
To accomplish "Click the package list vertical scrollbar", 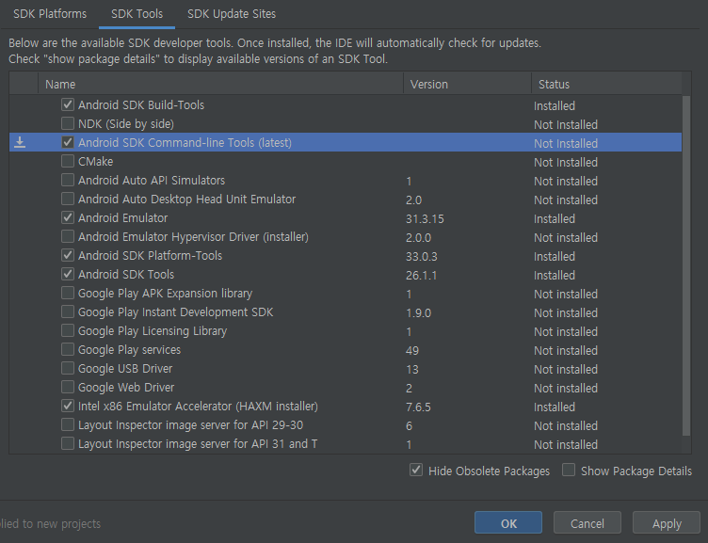I will [686, 265].
